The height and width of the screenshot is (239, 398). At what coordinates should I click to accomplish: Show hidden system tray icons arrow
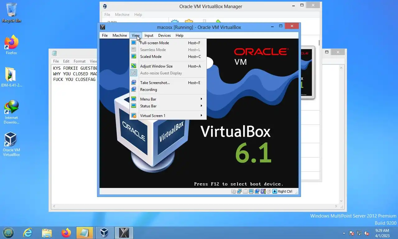[344, 233]
